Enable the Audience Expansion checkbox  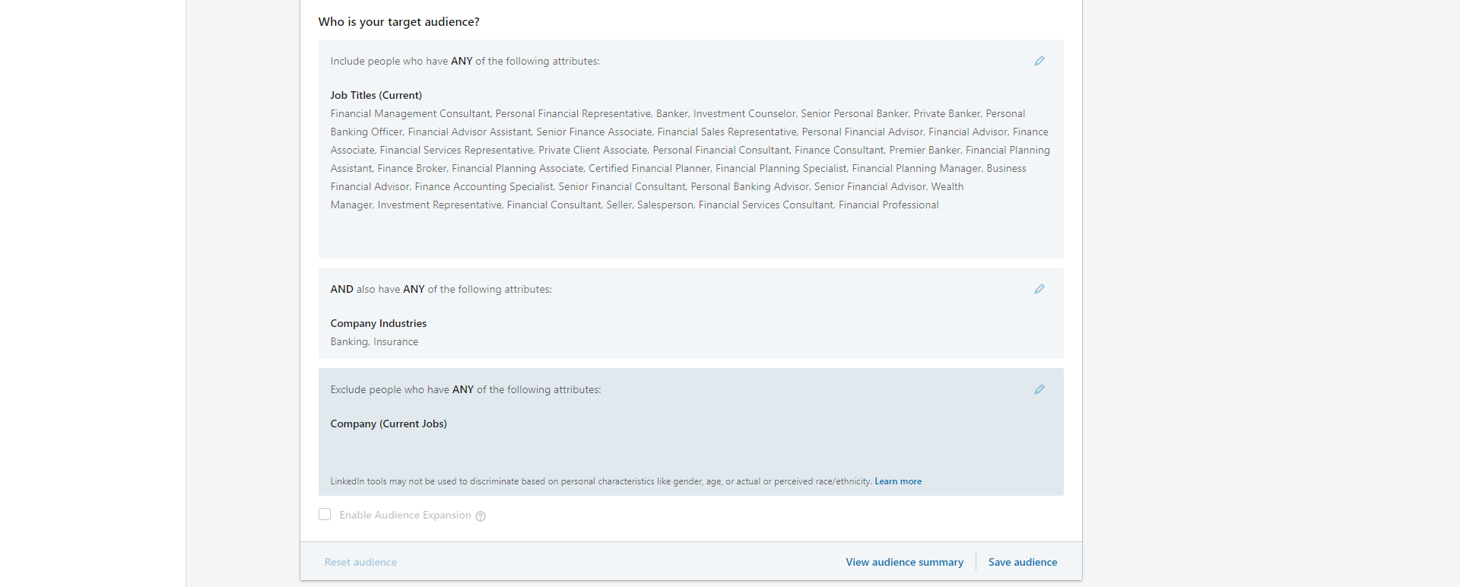point(325,515)
